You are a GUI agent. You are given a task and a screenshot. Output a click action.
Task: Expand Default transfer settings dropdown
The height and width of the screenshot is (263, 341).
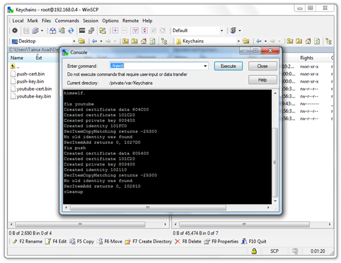[x=222, y=31]
